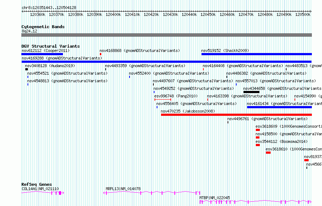Click the nsv4168868 gnomAD variant label
322x206 pixels.
(140, 51)
